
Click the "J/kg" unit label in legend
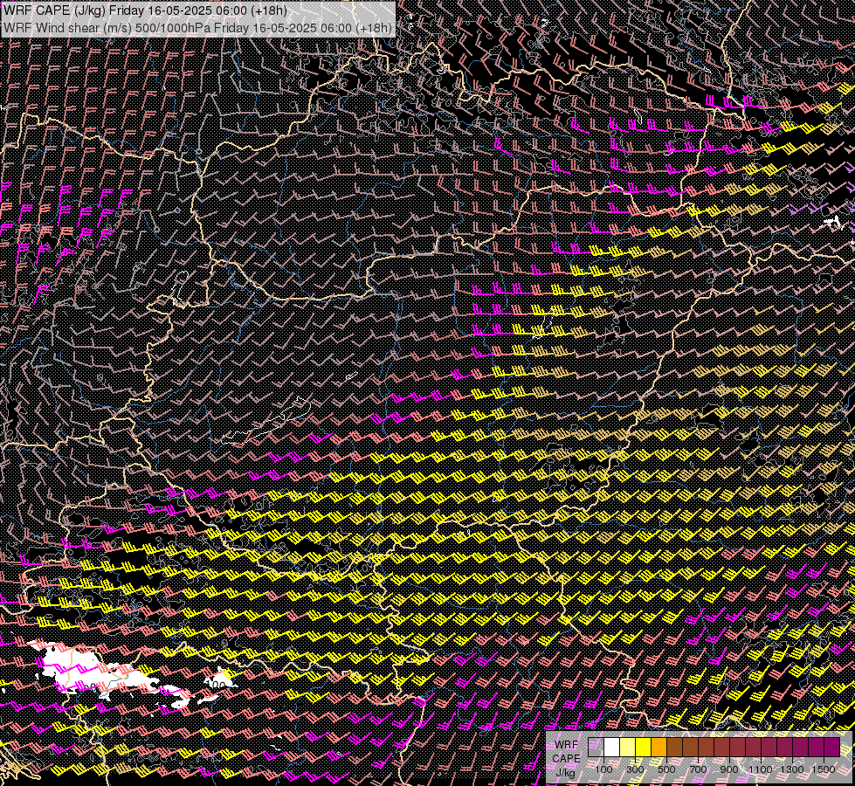tap(566, 773)
